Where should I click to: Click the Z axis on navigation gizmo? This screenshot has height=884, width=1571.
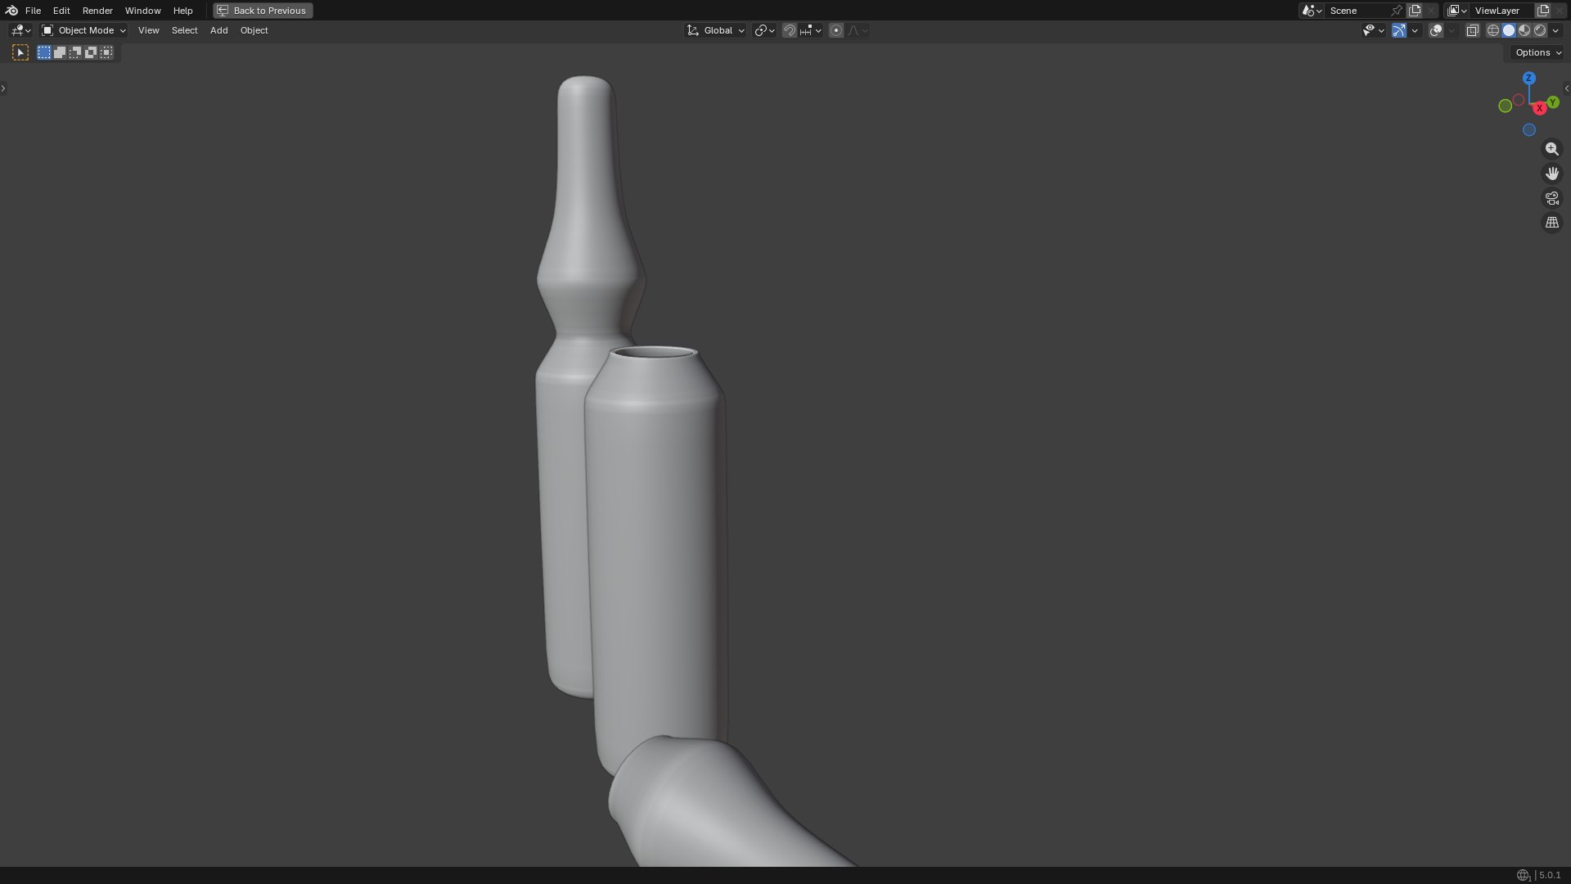(x=1528, y=78)
